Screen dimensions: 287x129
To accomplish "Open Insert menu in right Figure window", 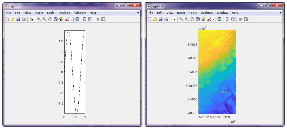I will click(181, 13).
